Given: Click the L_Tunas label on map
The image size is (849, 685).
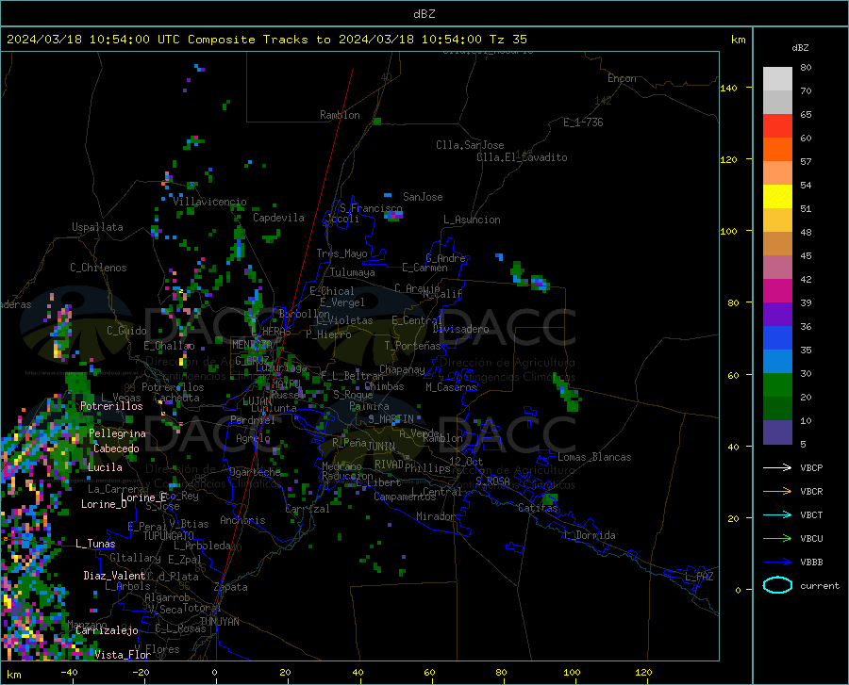Looking at the screenshot, I should 95,544.
